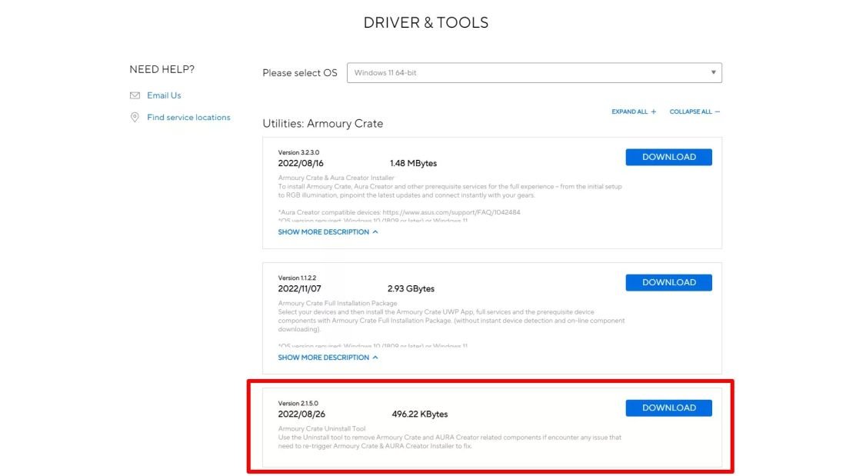Collapse all driver sections

coord(695,112)
